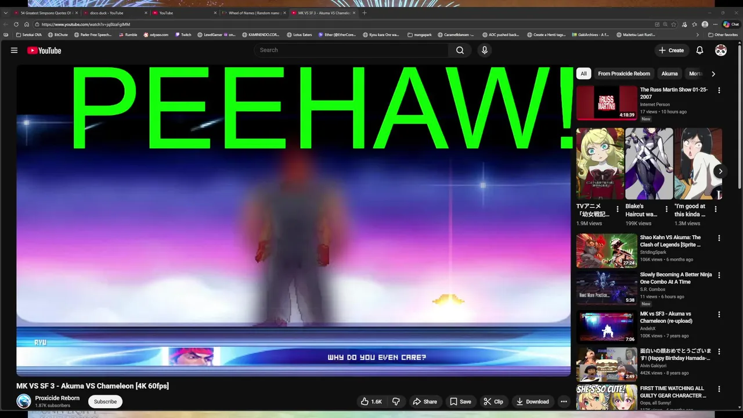Expand the tab search dropdown arrow
Screen dimensions: 743x418
(x=6, y=13)
